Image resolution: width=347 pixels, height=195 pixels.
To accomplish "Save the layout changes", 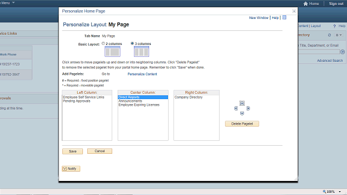I will tap(73, 152).
